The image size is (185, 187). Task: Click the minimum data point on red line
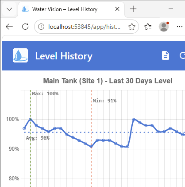click(91, 147)
